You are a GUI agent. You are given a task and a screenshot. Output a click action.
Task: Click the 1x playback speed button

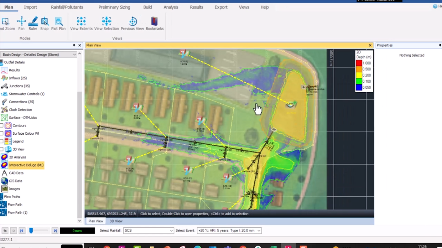pos(5,231)
